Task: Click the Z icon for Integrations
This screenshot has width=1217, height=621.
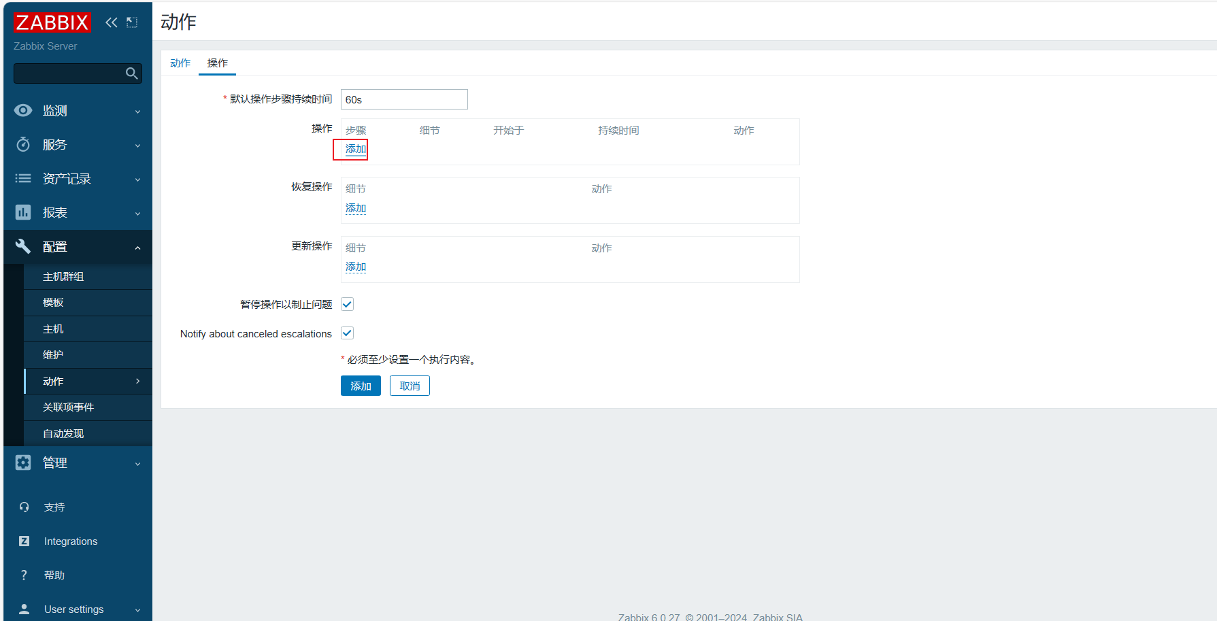Action: [24, 541]
